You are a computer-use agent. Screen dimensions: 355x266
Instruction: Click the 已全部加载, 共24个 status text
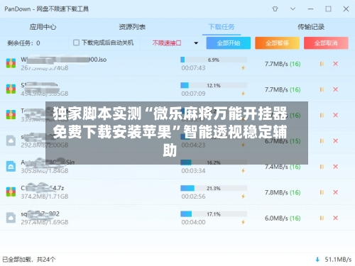pyautogui.click(x=29, y=260)
